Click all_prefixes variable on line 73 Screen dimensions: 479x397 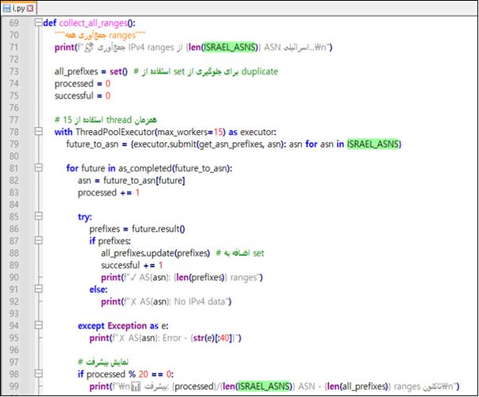tap(76, 72)
